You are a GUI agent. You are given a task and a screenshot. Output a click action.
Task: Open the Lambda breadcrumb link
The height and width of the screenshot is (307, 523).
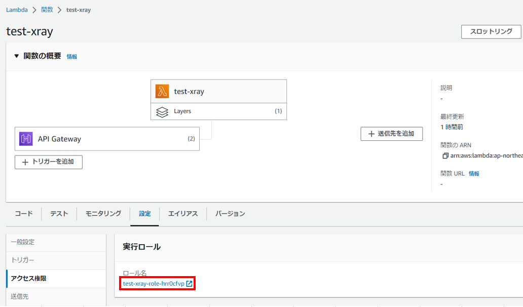(x=17, y=10)
